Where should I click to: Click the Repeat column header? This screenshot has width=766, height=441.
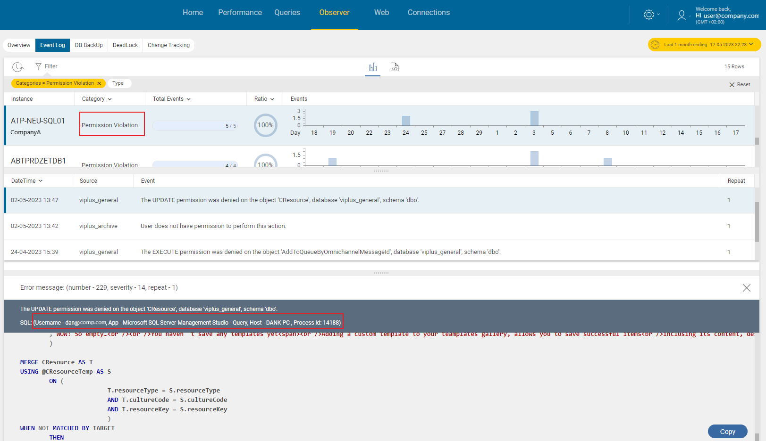coord(736,181)
